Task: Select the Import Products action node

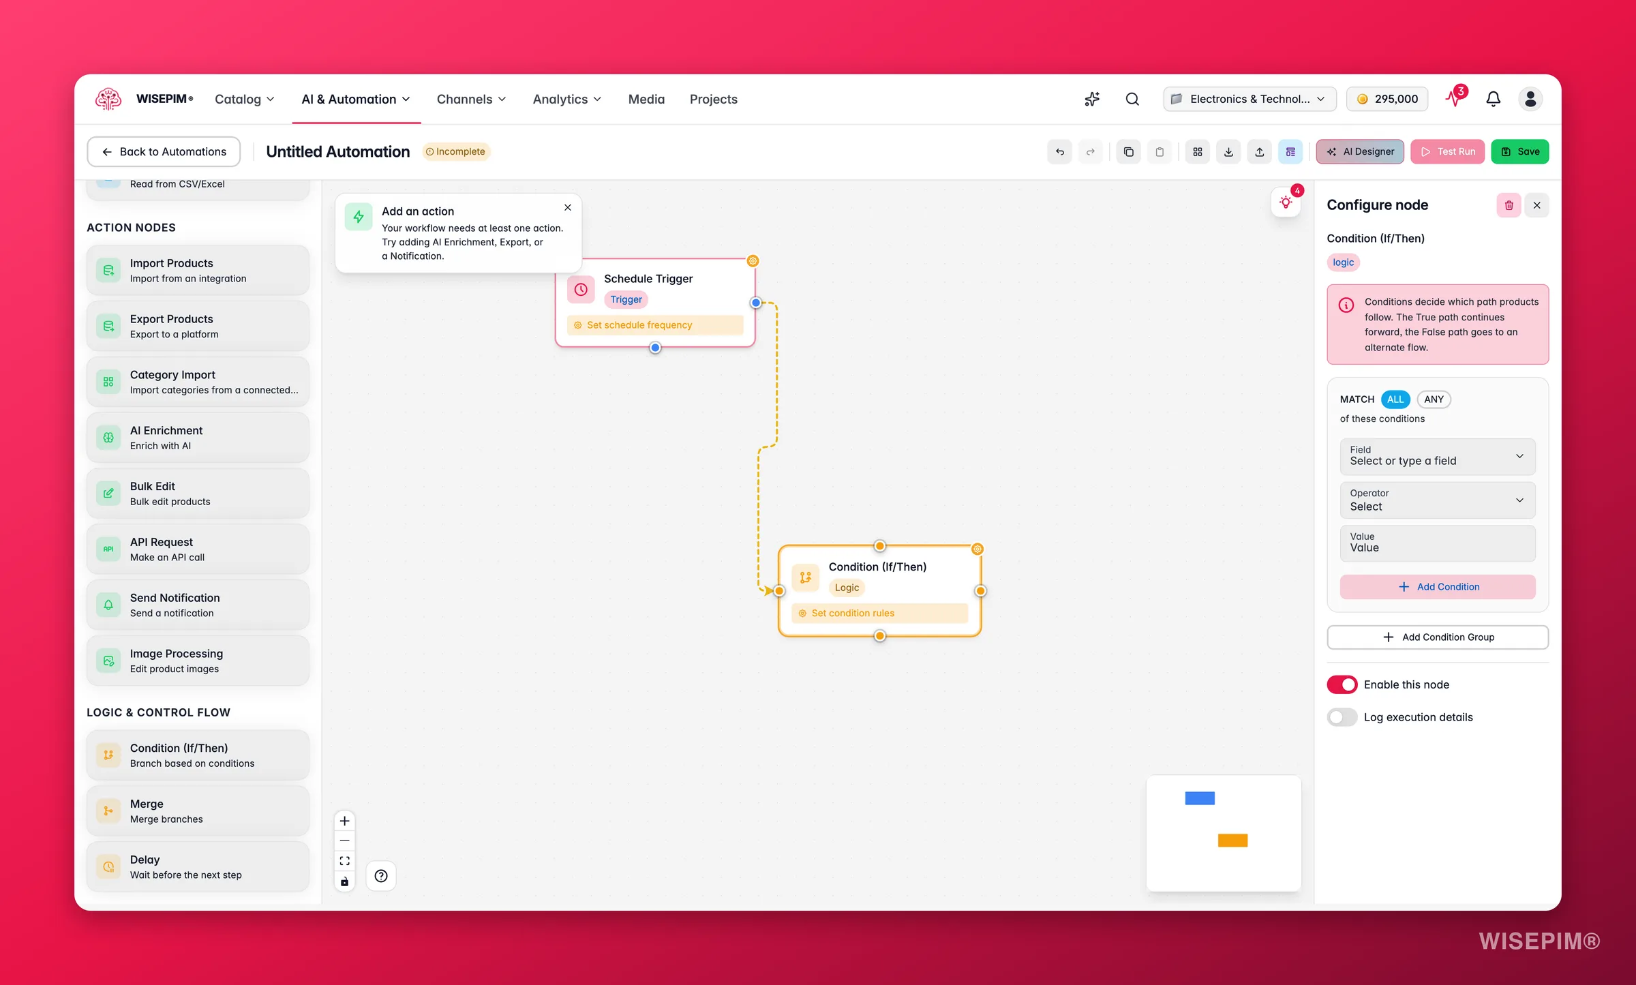Action: click(x=198, y=271)
